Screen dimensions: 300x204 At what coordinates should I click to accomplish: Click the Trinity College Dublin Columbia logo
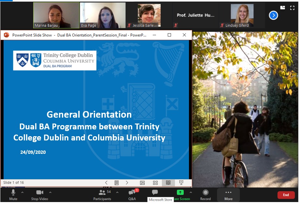coord(55,61)
